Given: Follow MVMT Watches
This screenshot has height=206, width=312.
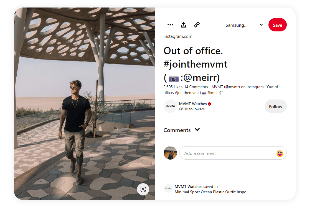Looking at the screenshot, I should 275,106.
